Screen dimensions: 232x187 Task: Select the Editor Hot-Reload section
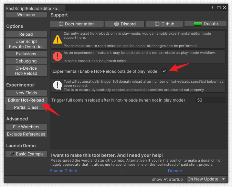pos(26,100)
